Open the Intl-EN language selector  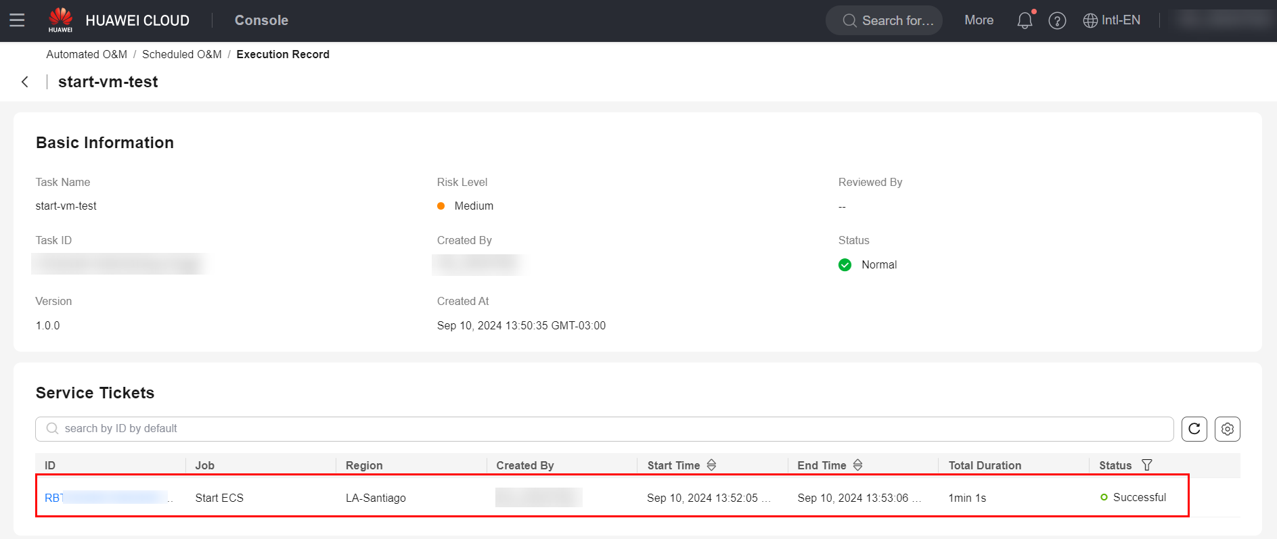coord(1112,20)
